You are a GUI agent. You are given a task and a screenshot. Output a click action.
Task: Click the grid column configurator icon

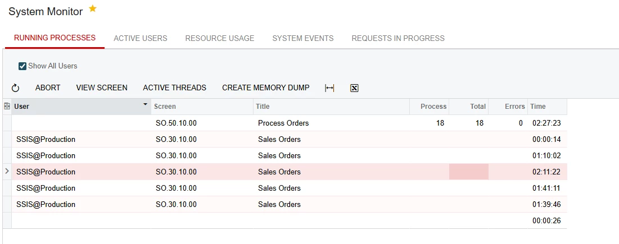[7, 106]
